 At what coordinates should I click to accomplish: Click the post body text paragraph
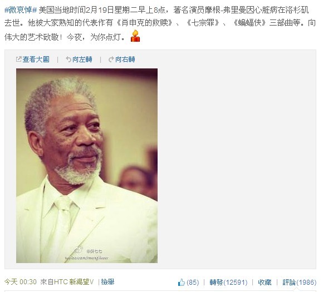[x=160, y=23]
